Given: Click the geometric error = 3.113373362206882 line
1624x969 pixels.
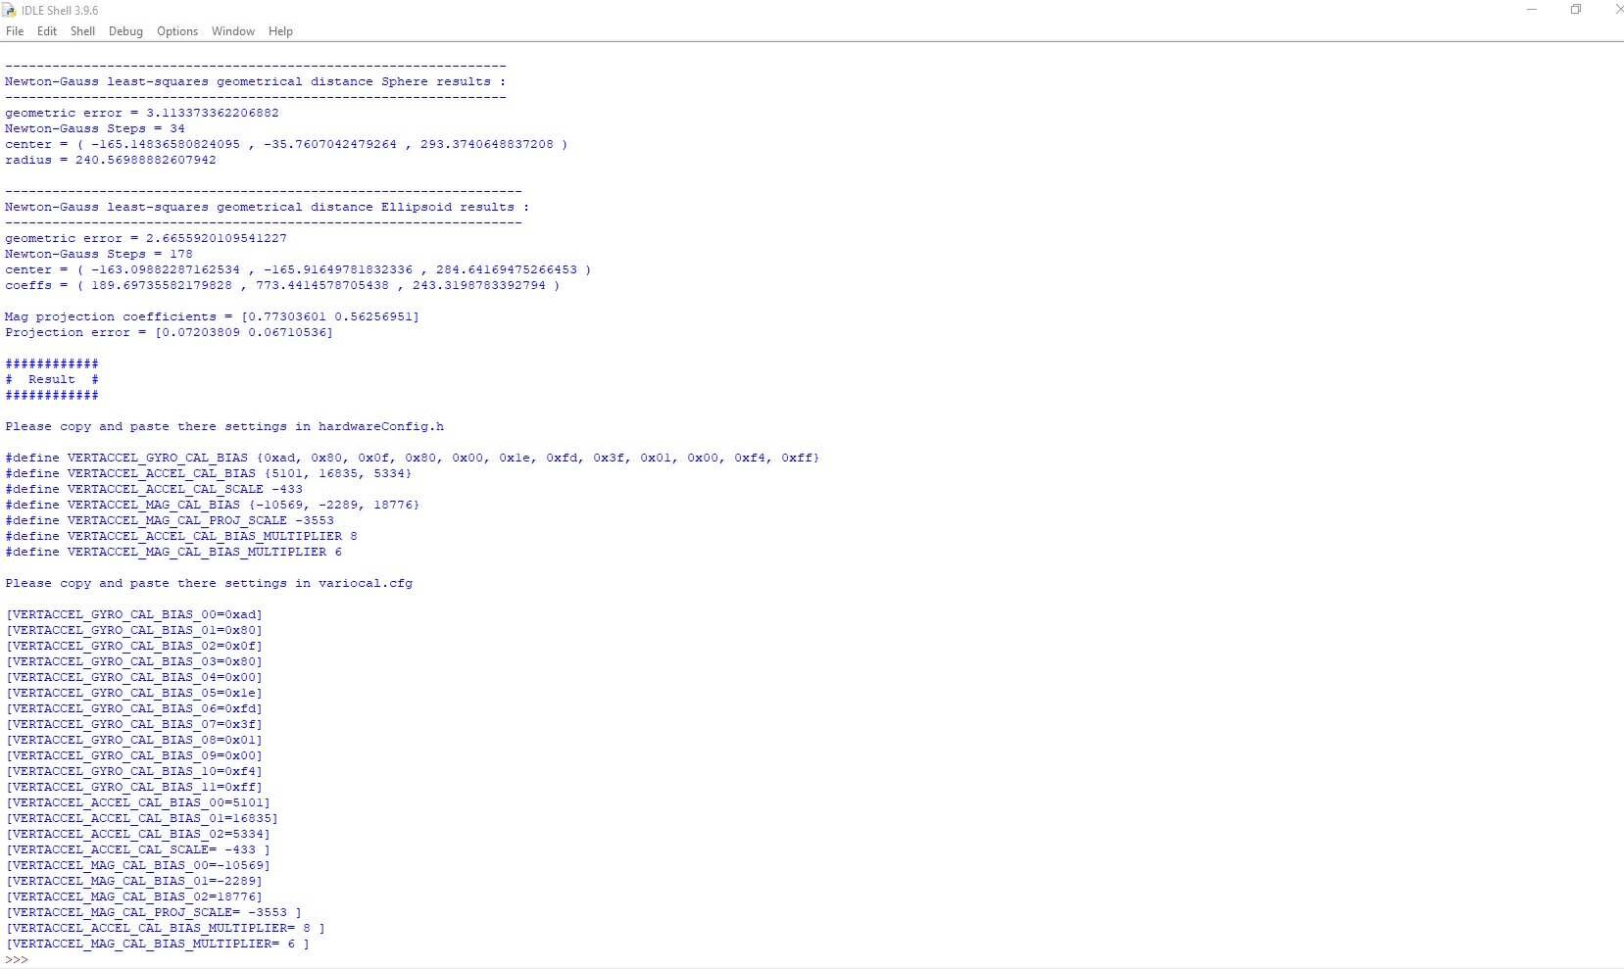Looking at the screenshot, I should [142, 113].
